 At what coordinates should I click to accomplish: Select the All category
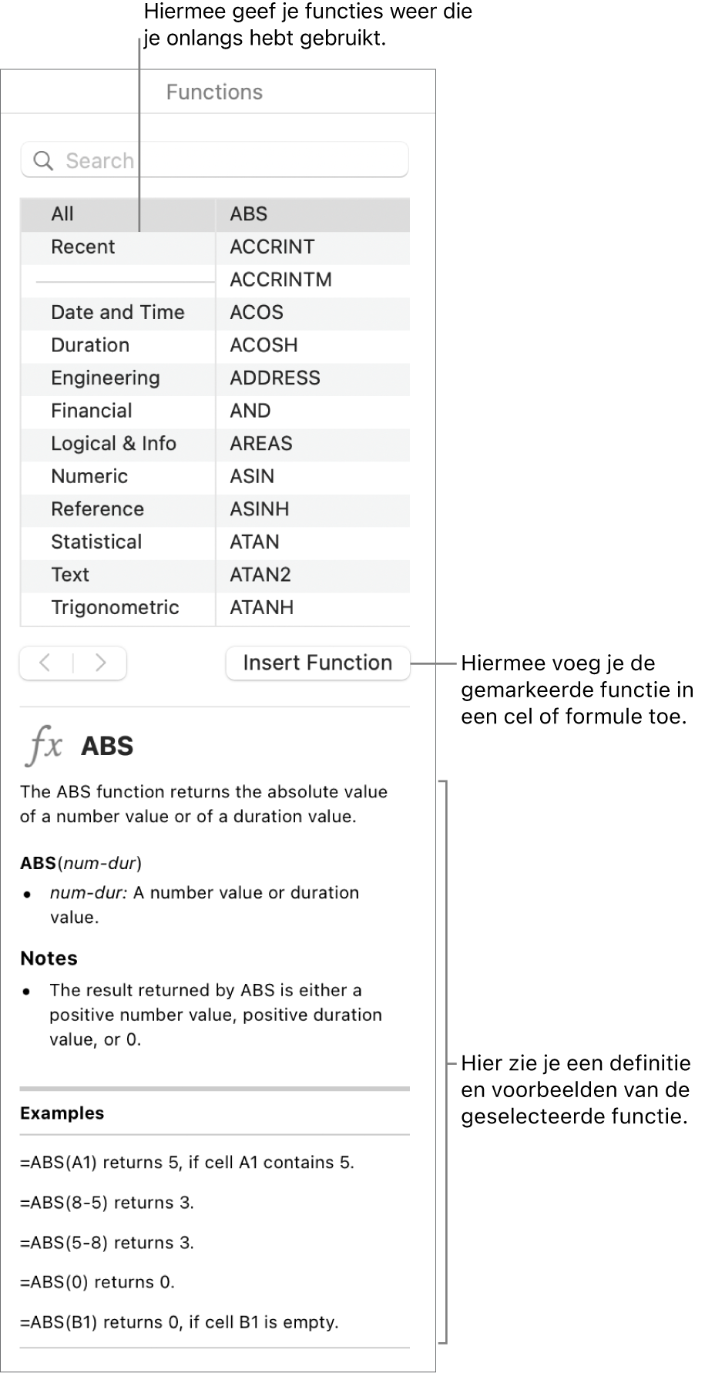tap(62, 214)
